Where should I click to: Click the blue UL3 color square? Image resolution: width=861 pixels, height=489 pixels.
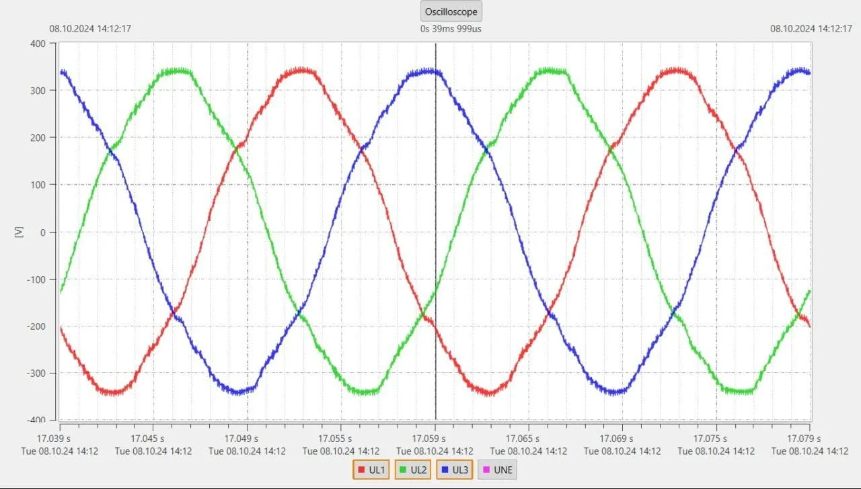point(445,470)
